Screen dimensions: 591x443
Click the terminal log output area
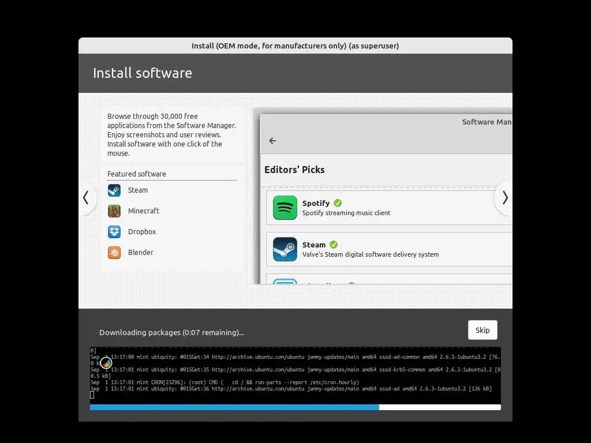tap(295, 375)
